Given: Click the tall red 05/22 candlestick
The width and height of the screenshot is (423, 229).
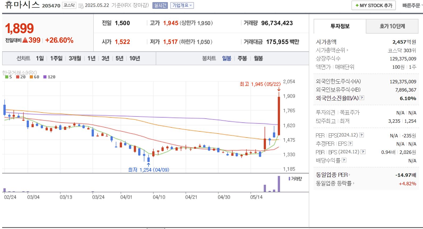Looking at the screenshot, I should [279, 116].
